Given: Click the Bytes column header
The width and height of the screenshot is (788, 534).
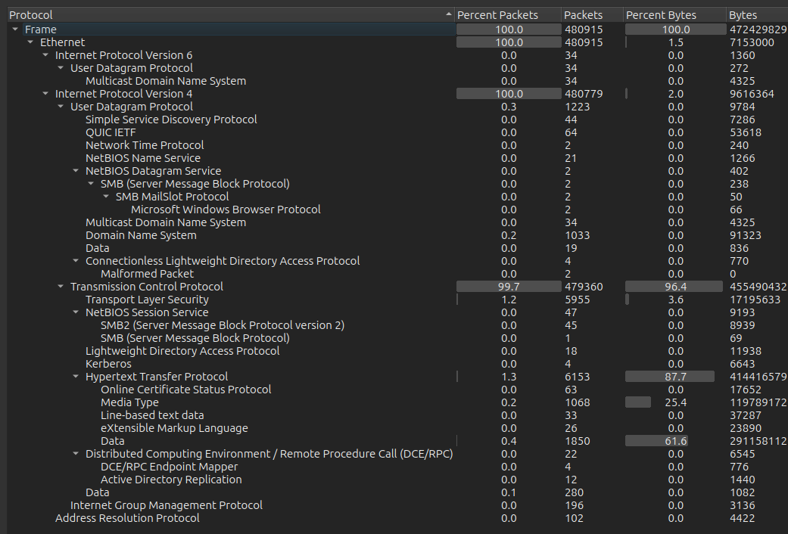Looking at the screenshot, I should coord(743,15).
